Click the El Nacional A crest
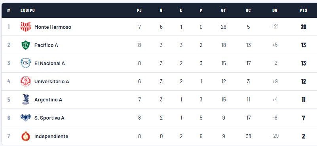317x146 pixels. point(26,63)
